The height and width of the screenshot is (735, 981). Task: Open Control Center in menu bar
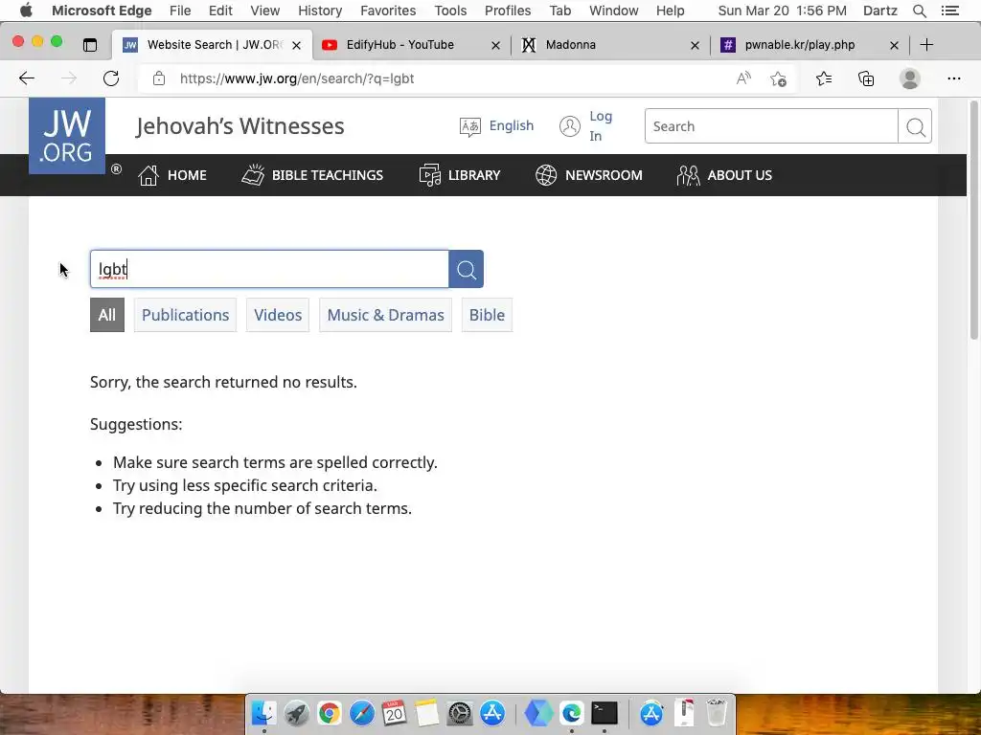[949, 11]
